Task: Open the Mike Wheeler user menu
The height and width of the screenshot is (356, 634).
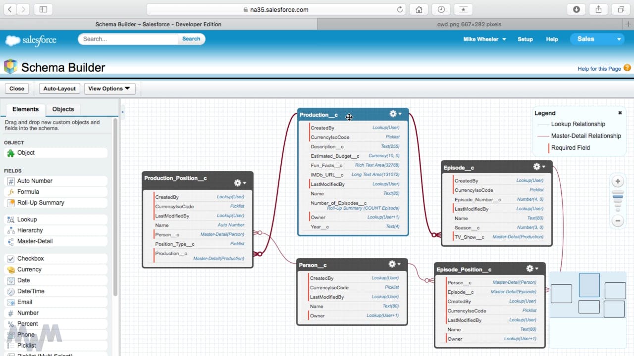Action: pos(484,39)
